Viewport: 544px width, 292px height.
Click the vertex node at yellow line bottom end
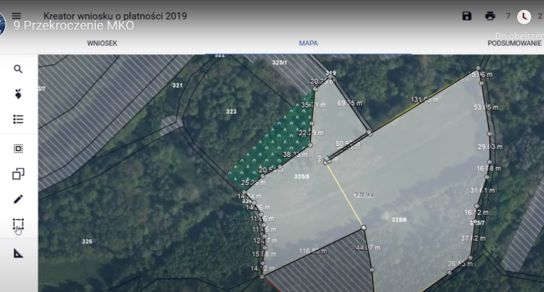click(363, 228)
